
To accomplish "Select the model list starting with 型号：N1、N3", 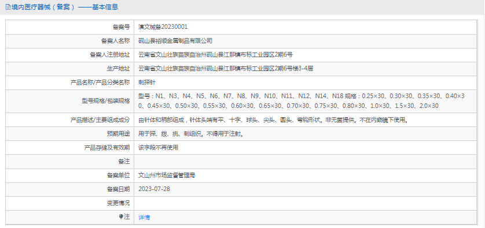I will click(x=302, y=101).
